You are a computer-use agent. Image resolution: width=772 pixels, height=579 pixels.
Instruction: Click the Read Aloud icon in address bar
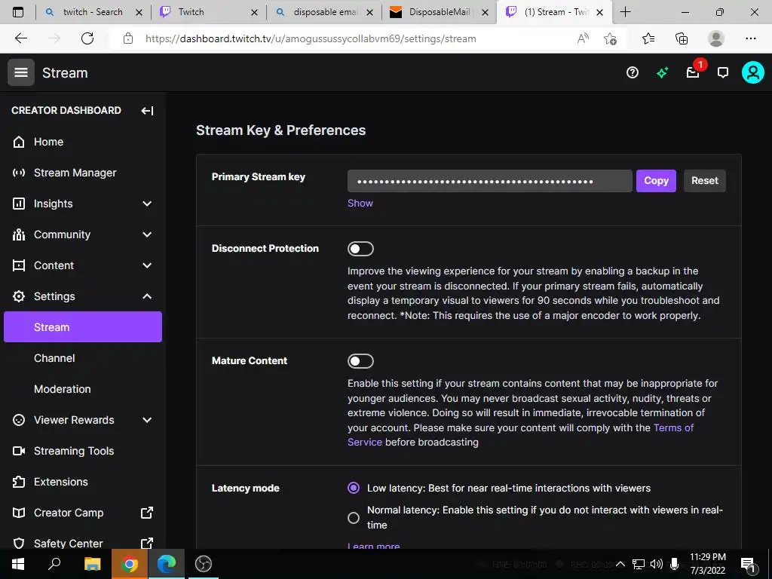(x=583, y=38)
